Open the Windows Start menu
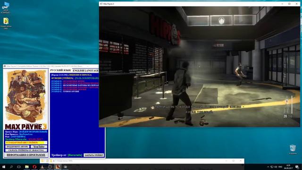 tap(3, 167)
